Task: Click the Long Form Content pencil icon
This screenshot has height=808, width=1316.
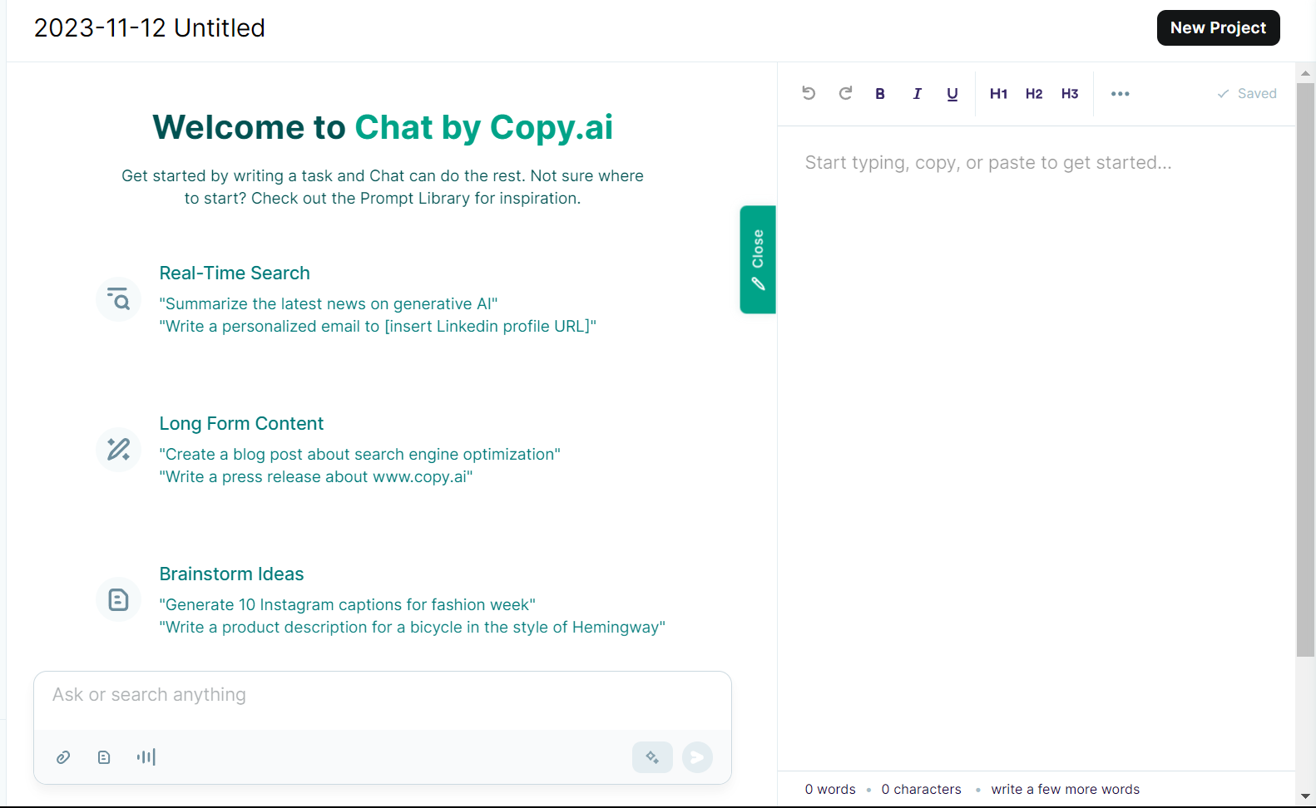Action: [x=119, y=450]
